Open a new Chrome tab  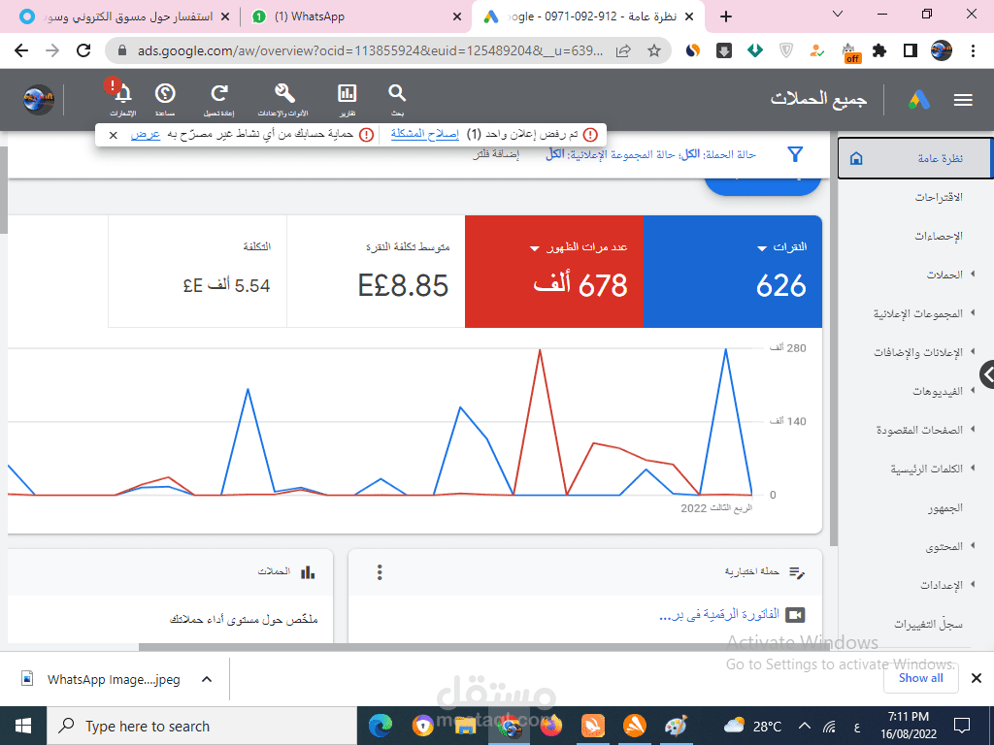[726, 16]
